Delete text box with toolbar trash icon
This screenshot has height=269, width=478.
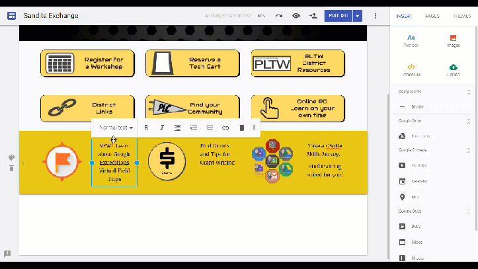tap(241, 128)
